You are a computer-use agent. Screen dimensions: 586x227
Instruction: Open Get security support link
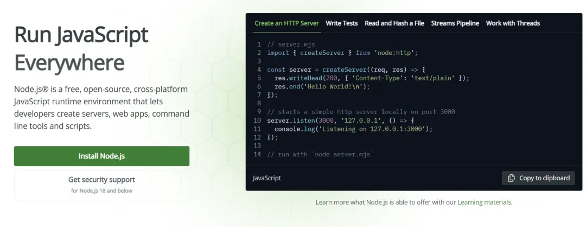click(101, 185)
